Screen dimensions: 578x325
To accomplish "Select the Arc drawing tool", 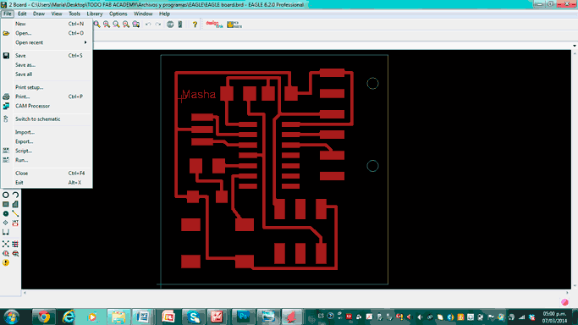I will click(15, 195).
